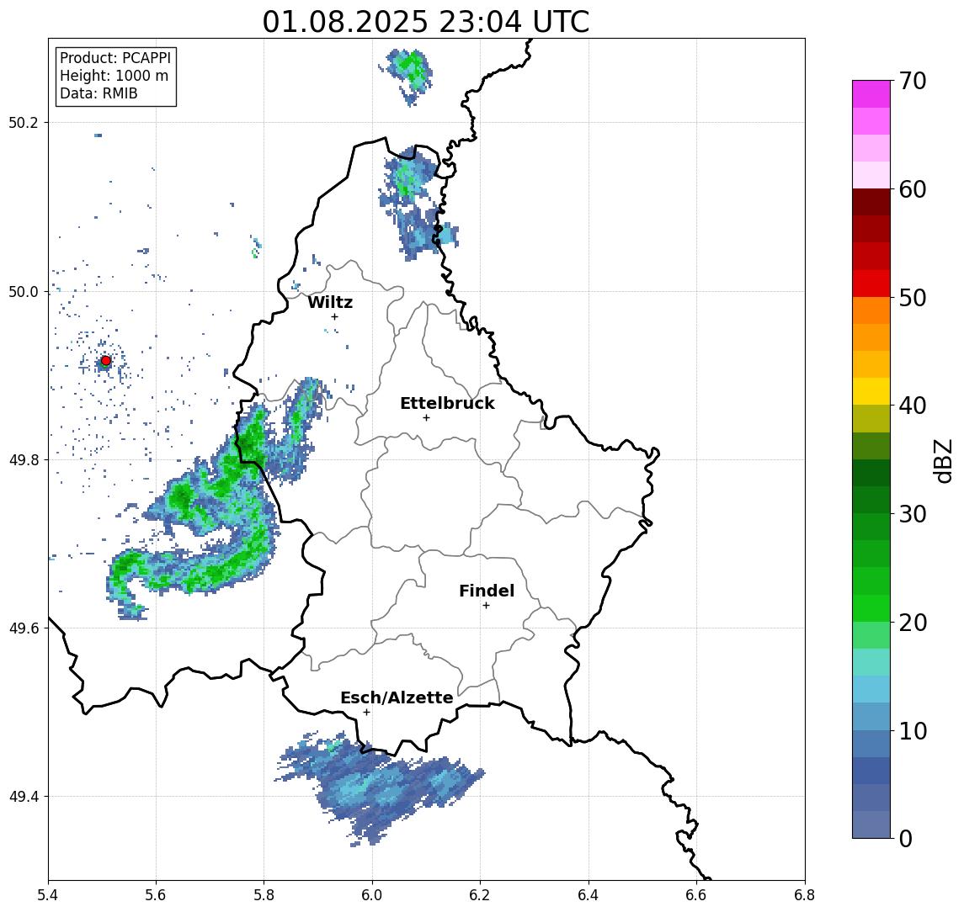
Task: Select the Findel city label
Action: (x=487, y=591)
